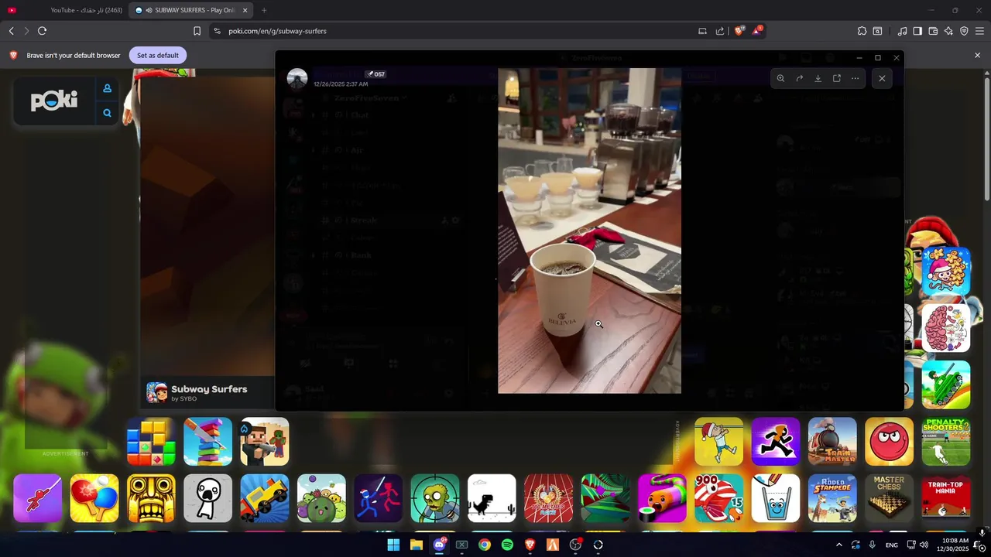Forward the image using the arrow icon
This screenshot has height=557, width=991.
pyautogui.click(x=799, y=78)
